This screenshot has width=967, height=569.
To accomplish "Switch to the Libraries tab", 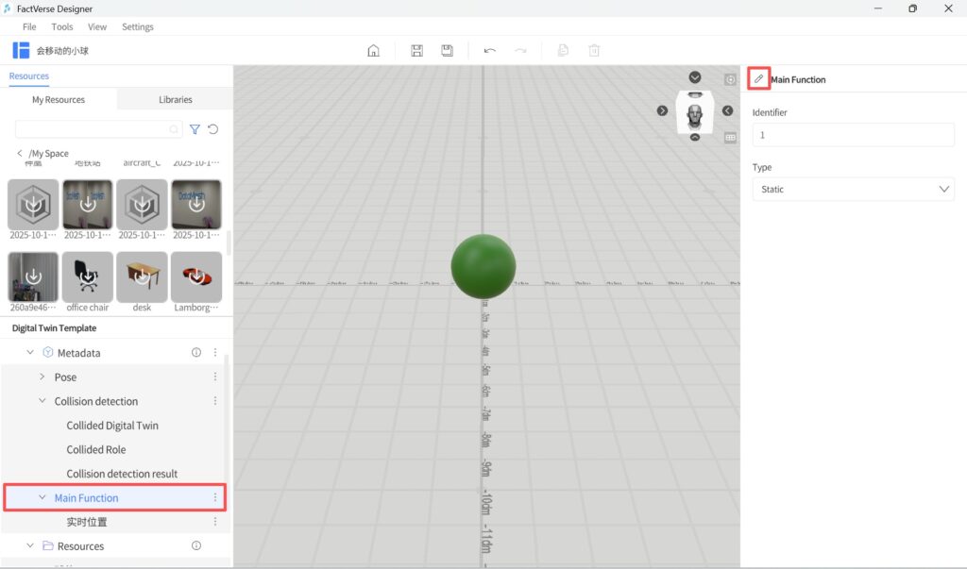I will point(174,98).
